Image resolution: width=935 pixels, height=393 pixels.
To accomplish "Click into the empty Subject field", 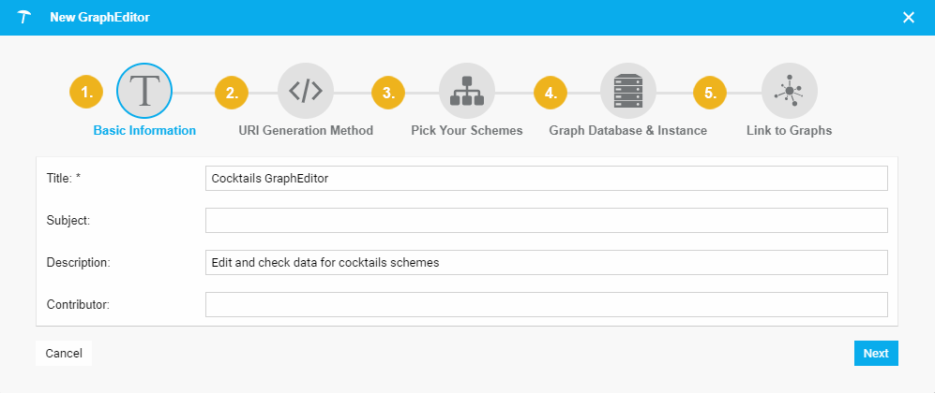I will (546, 220).
